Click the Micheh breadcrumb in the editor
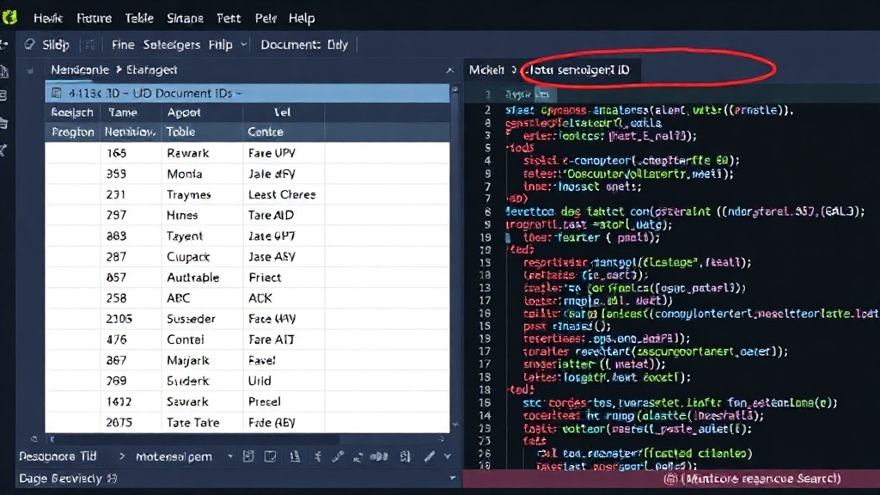Viewport: 880px width, 495px height. click(486, 70)
